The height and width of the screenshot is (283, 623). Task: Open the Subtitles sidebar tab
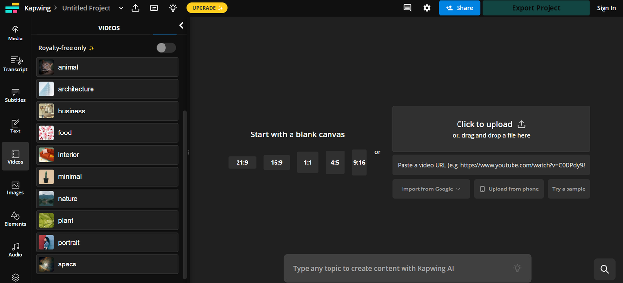16,95
